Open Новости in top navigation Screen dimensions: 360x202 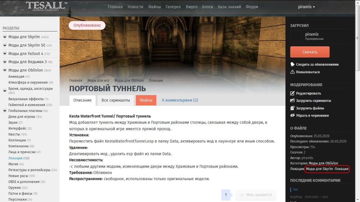135,6
